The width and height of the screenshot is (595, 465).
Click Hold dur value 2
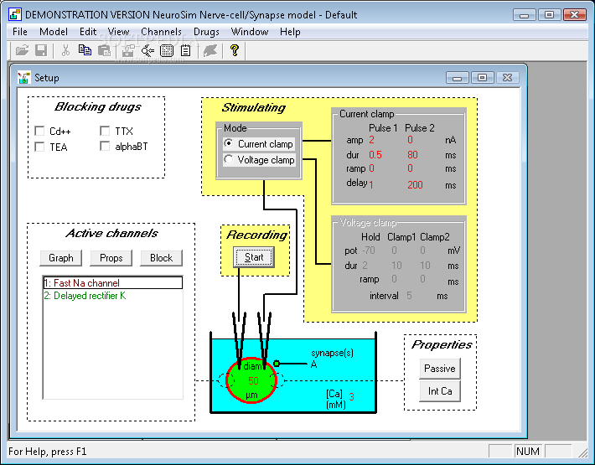point(365,265)
